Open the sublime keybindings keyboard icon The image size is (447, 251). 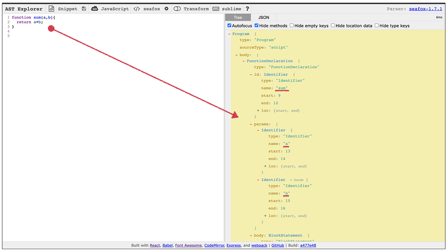coord(216,9)
